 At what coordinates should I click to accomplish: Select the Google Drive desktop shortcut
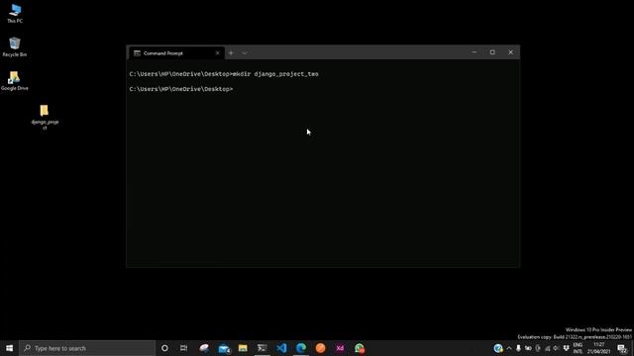pyautogui.click(x=15, y=81)
